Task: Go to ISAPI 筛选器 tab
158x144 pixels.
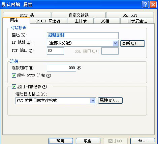Action: [x=49, y=21]
